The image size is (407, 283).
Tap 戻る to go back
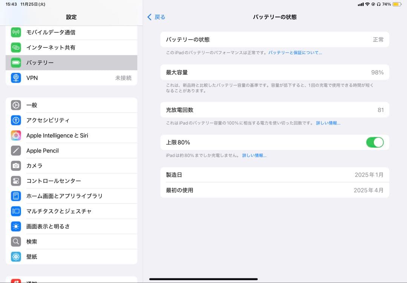click(x=156, y=17)
